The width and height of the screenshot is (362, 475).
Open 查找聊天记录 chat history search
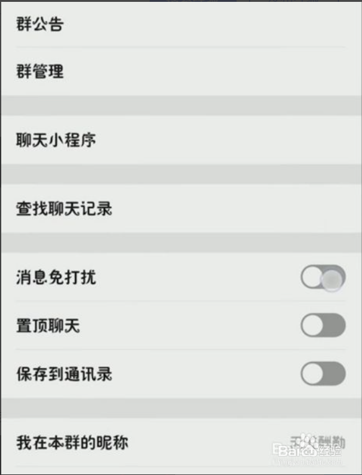[181, 209]
